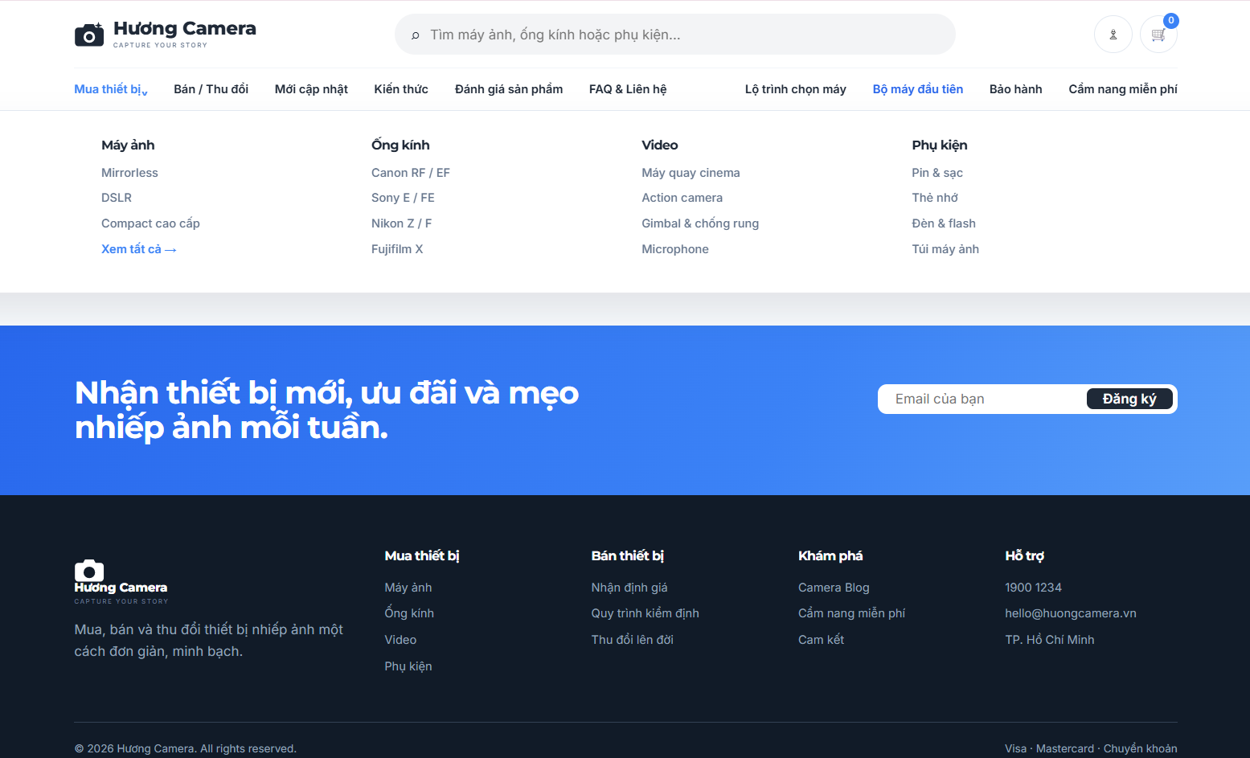This screenshot has height=758, width=1250.
Task: Open Thẻ nhớ accessories
Action: click(935, 198)
